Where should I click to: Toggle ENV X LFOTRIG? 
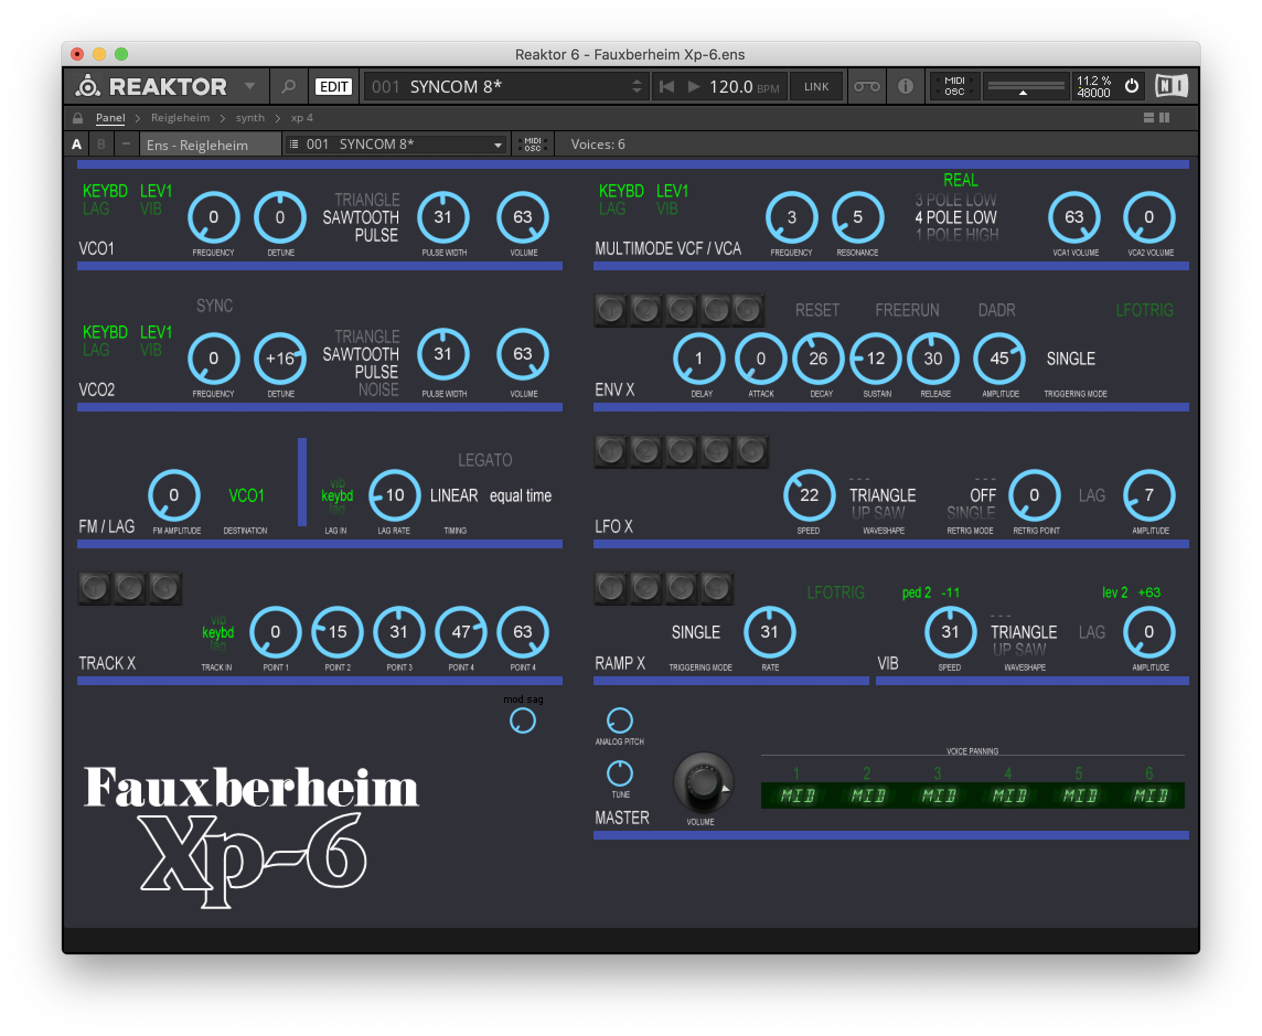tap(1145, 311)
